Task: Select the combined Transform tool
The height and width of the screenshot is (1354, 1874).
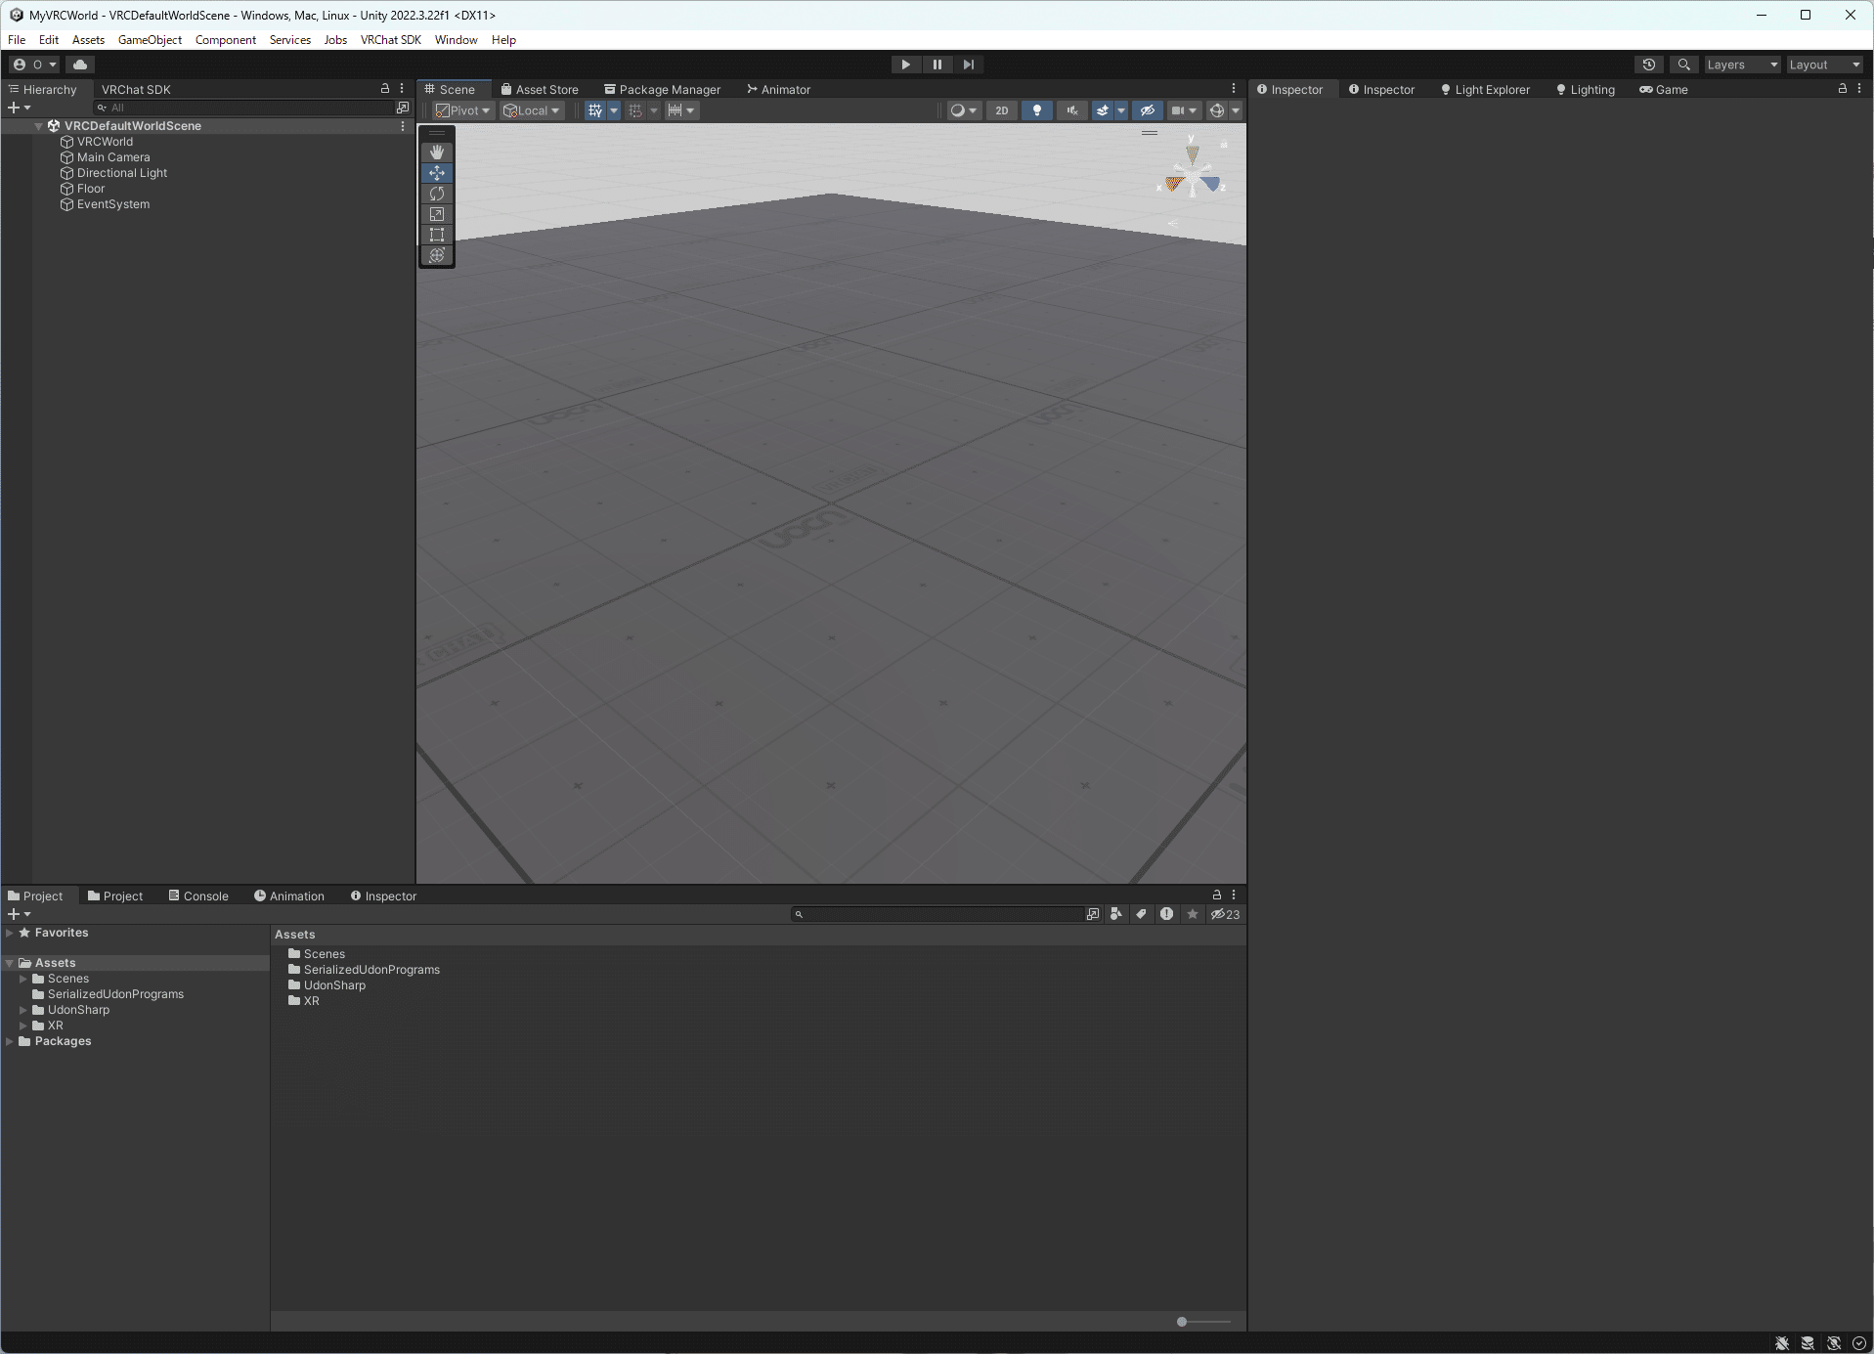Action: (437, 255)
